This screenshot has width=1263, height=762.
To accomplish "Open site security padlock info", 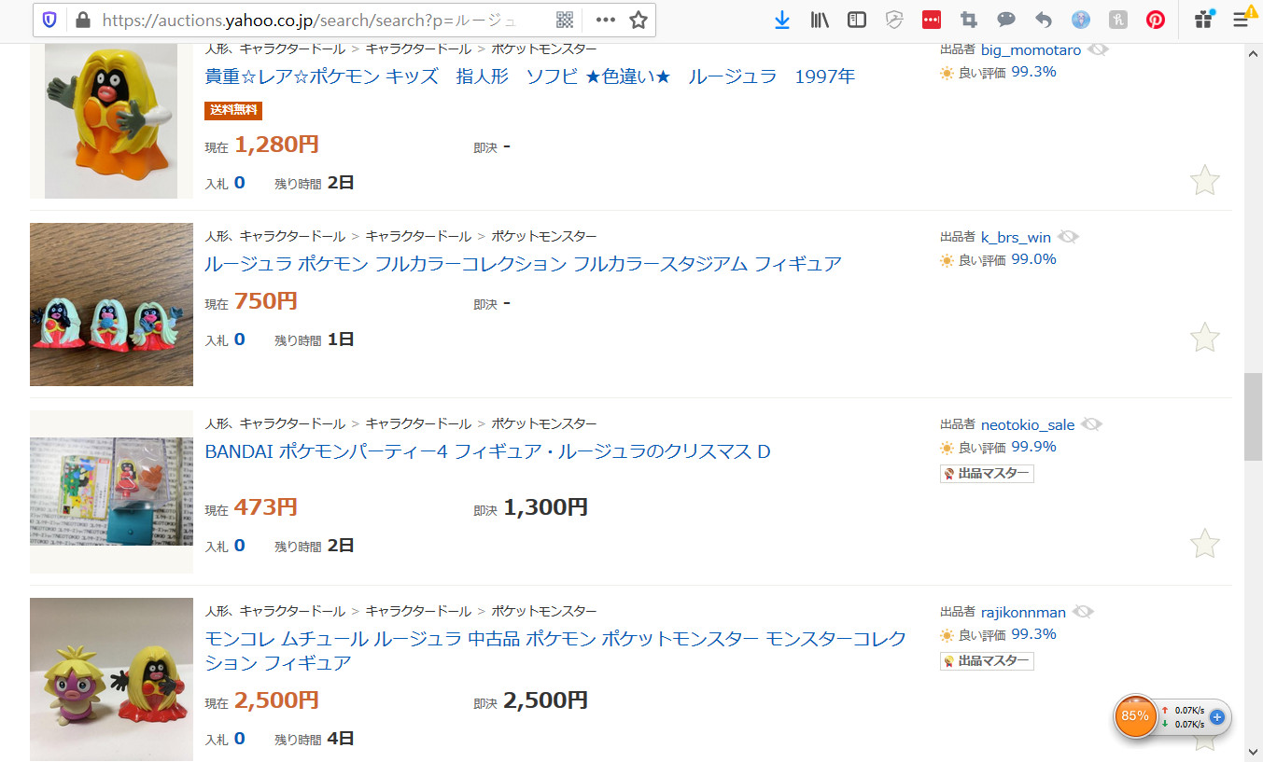I will [x=82, y=20].
